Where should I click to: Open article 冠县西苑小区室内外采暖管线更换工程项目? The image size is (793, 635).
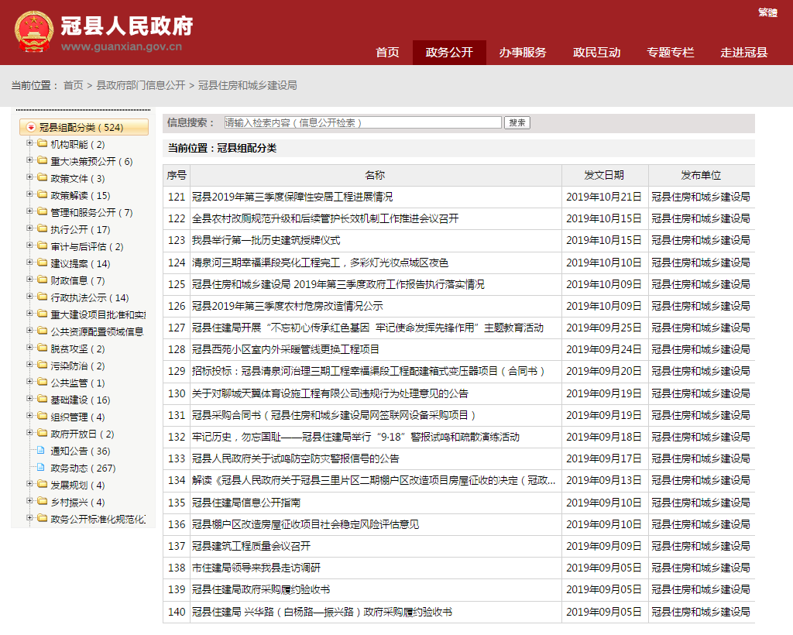[x=286, y=349]
